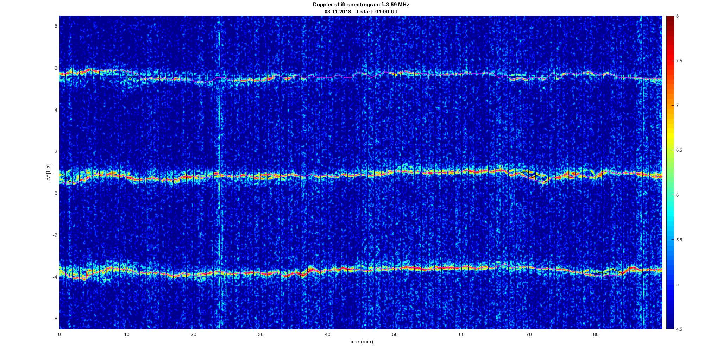This screenshot has height=353, width=704.
Task: Click the dark red top of the colorbar
Action: click(x=670, y=19)
